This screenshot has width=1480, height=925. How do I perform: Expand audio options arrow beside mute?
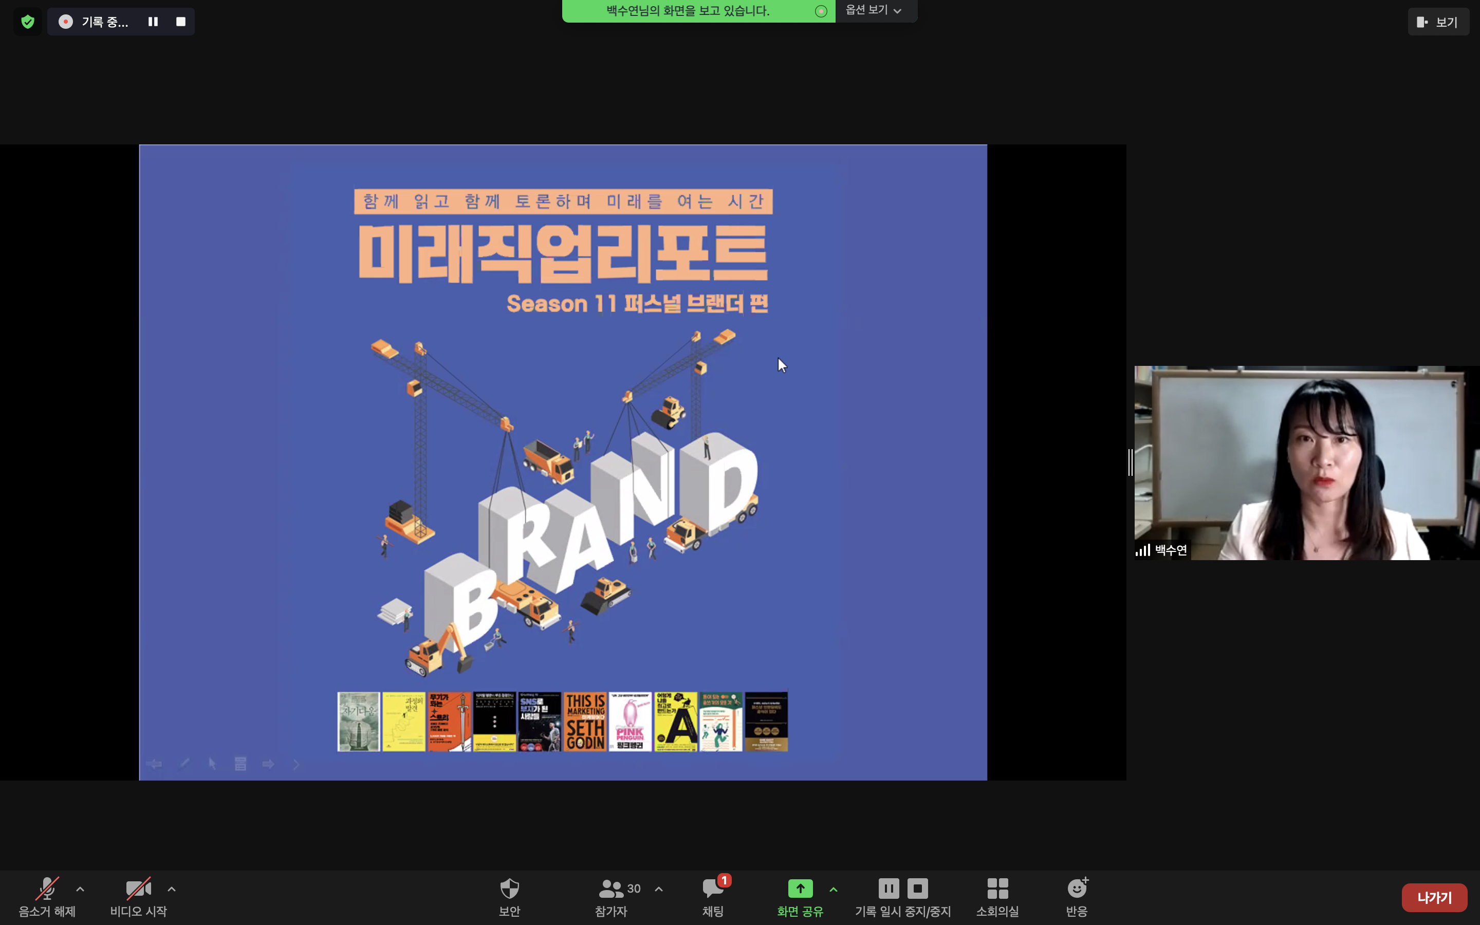[x=80, y=889]
